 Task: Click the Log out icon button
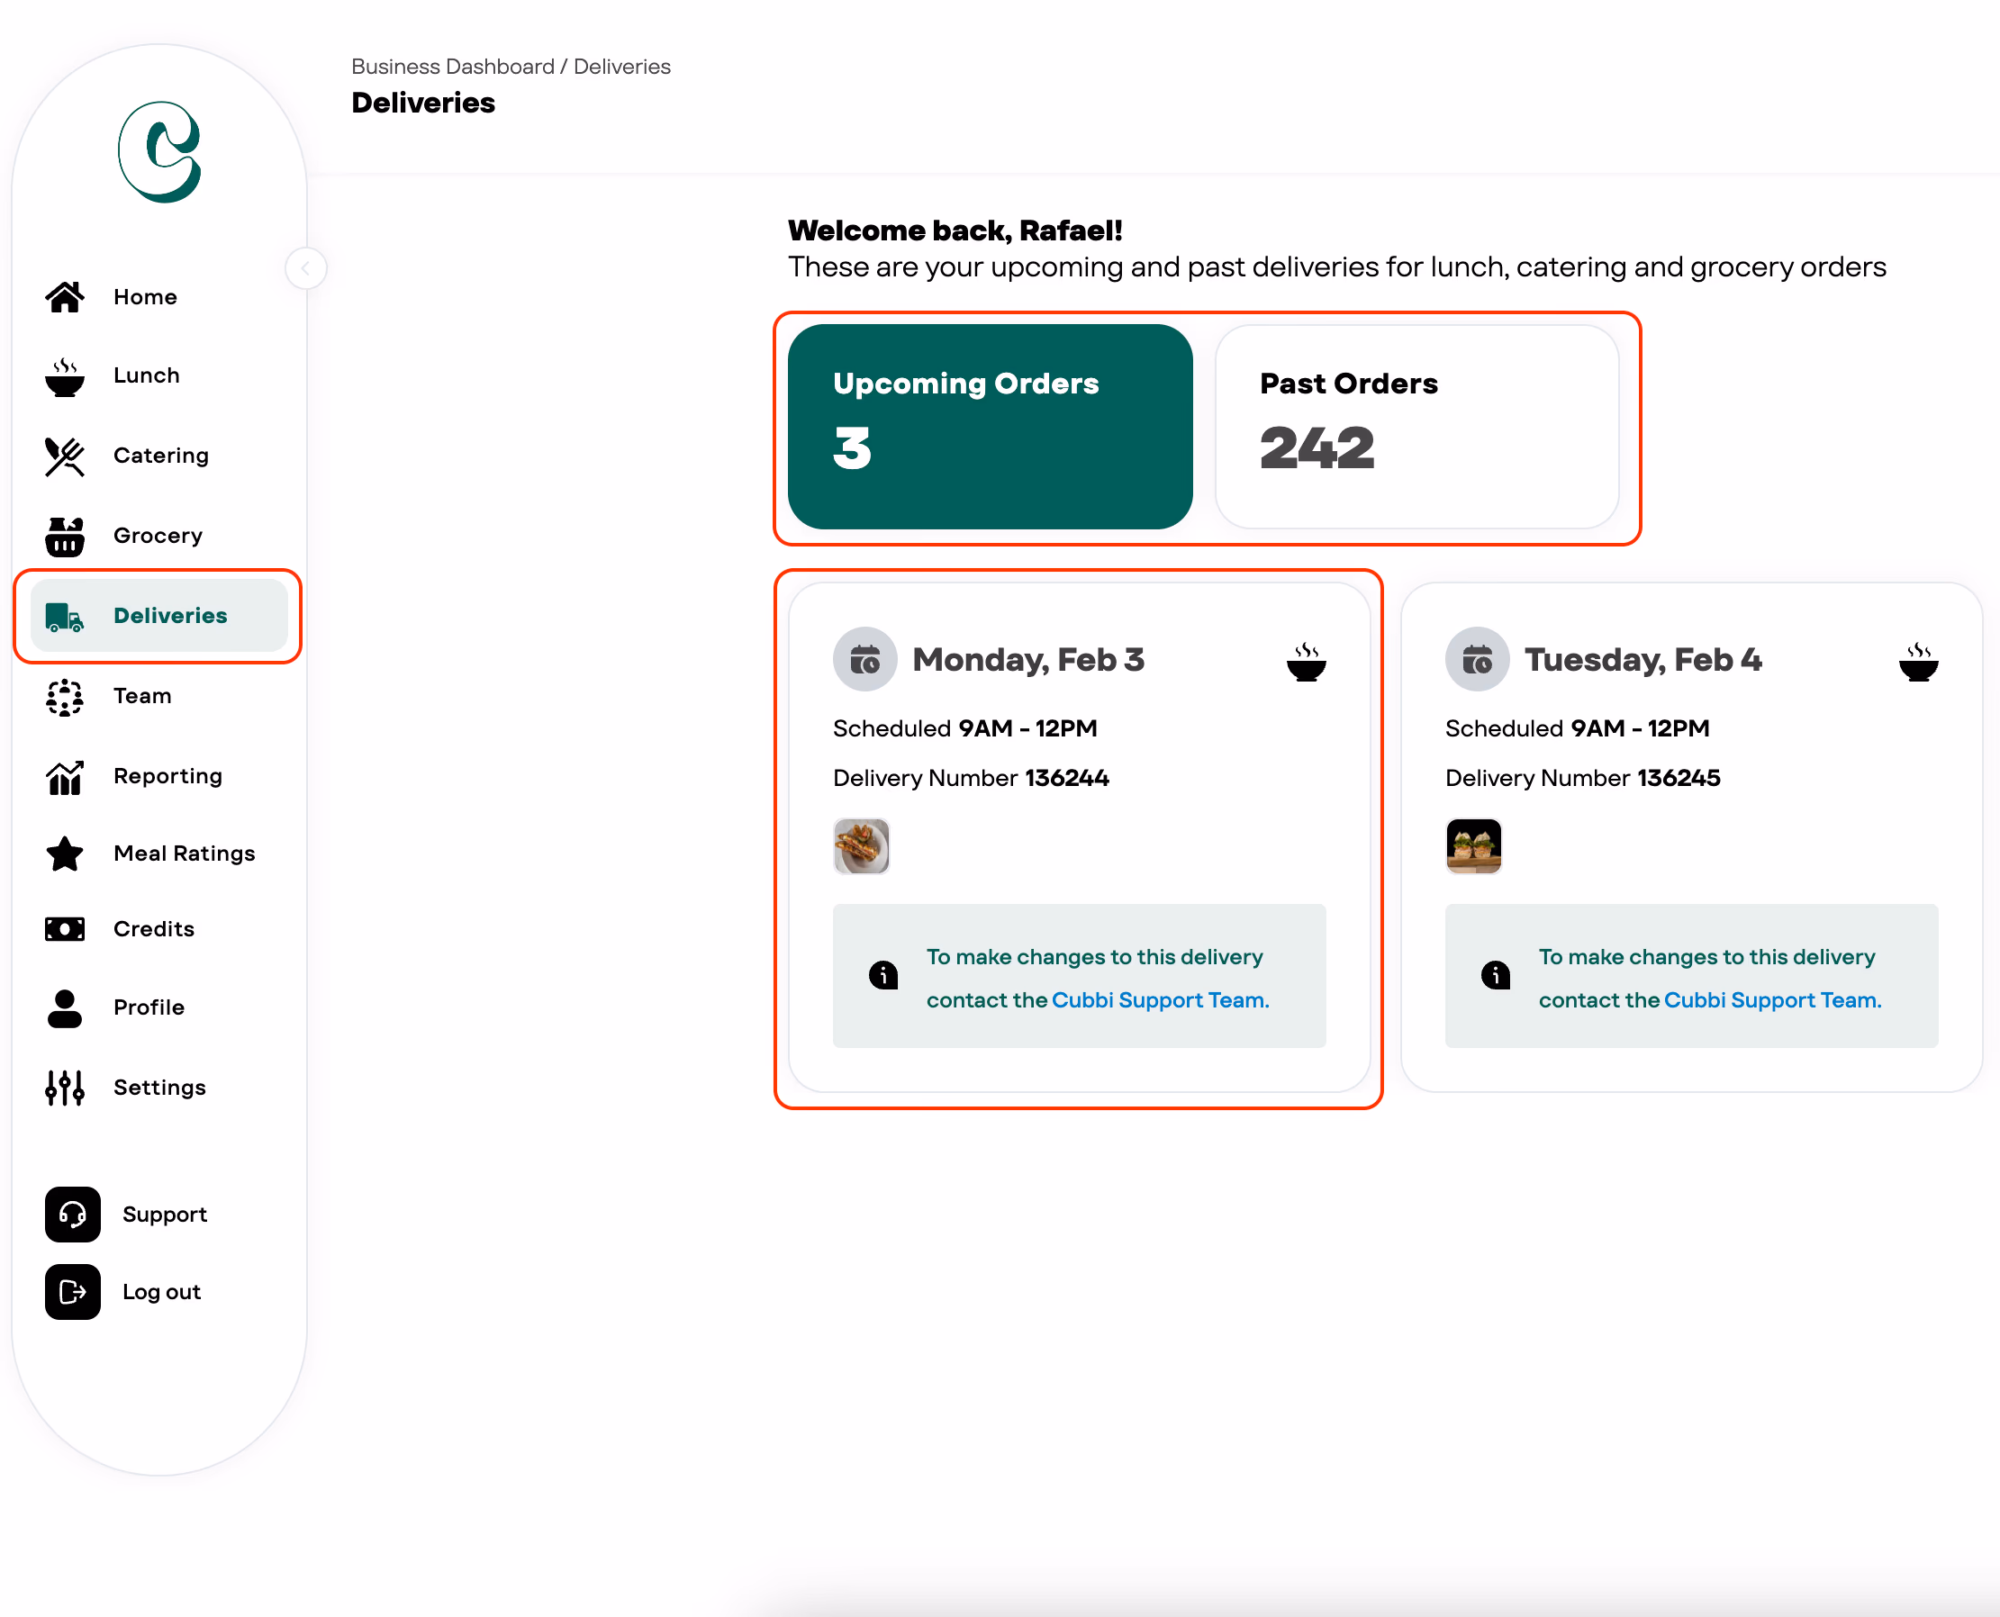click(x=73, y=1292)
